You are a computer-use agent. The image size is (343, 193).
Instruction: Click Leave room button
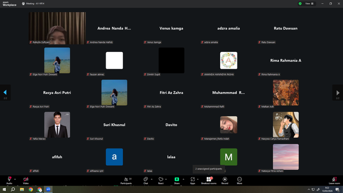point(334,181)
